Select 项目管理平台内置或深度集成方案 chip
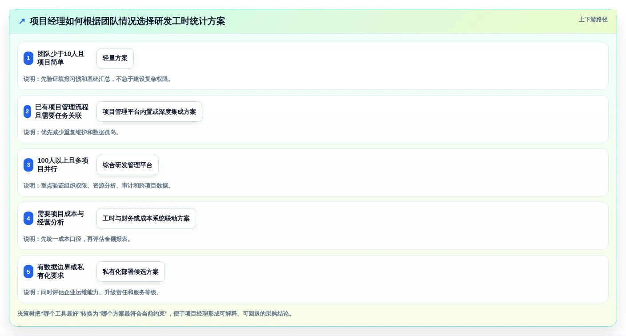The height and width of the screenshot is (336, 626). [149, 112]
